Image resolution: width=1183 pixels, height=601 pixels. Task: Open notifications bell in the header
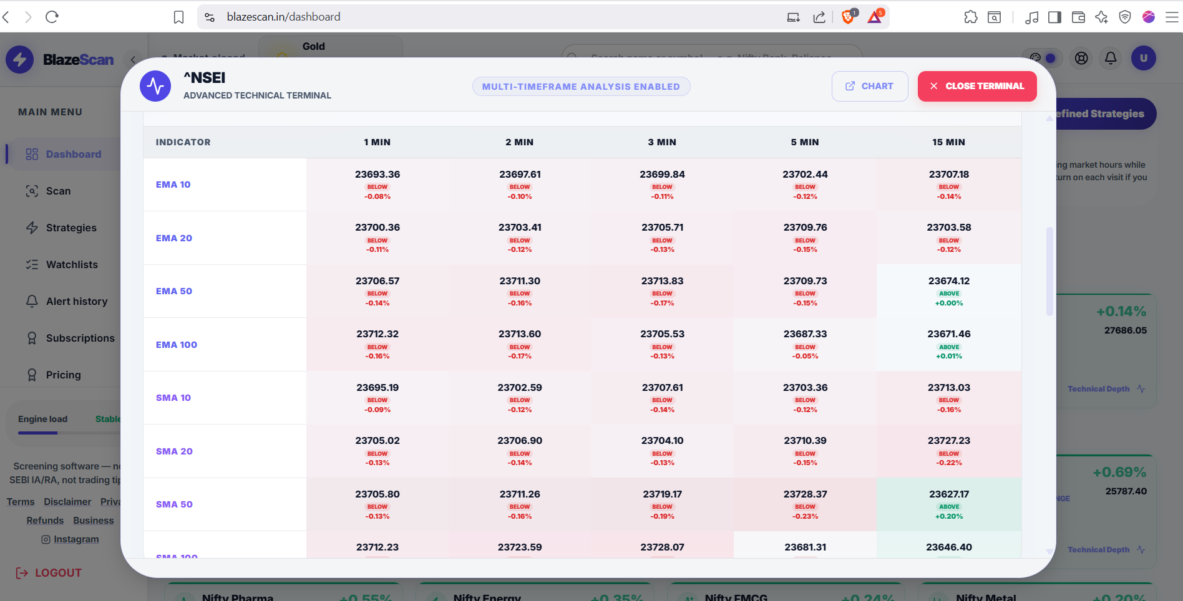(x=1111, y=58)
